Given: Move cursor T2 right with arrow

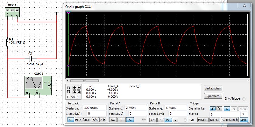Looking at the screenshot, I should click(x=79, y=92).
